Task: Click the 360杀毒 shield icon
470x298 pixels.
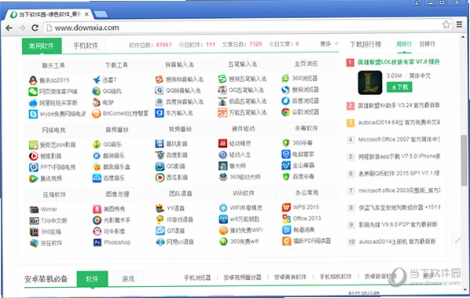Action: pos(286,143)
